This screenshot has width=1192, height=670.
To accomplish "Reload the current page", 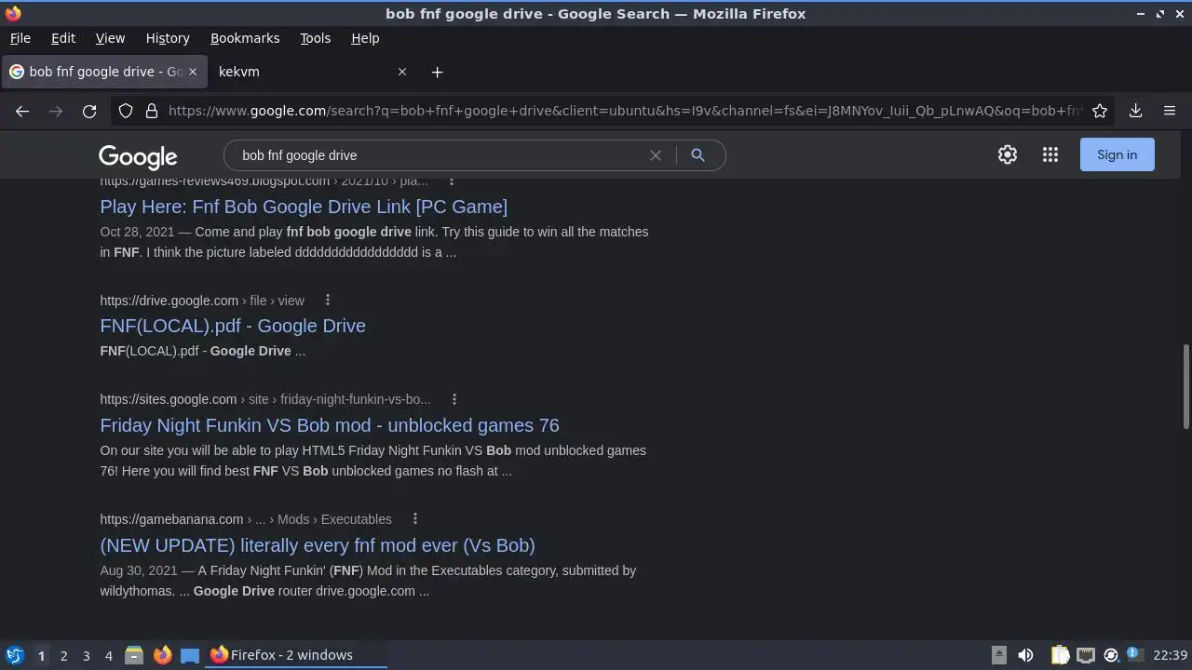I will tap(89, 111).
